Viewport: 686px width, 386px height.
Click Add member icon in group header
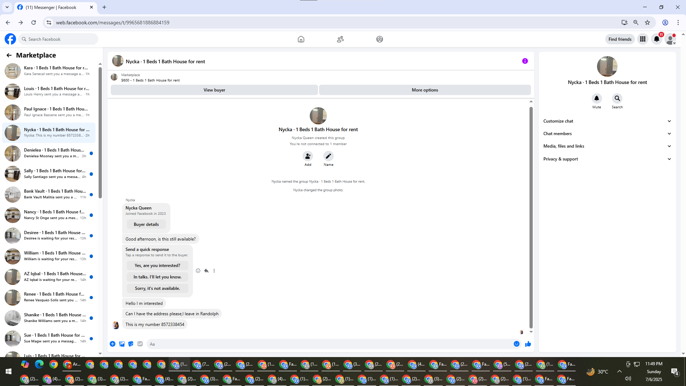pos(308,156)
